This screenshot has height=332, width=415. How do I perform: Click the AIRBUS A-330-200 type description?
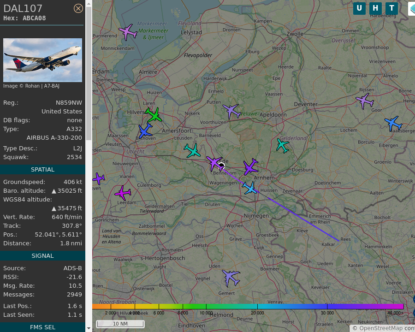pyautogui.click(x=54, y=138)
